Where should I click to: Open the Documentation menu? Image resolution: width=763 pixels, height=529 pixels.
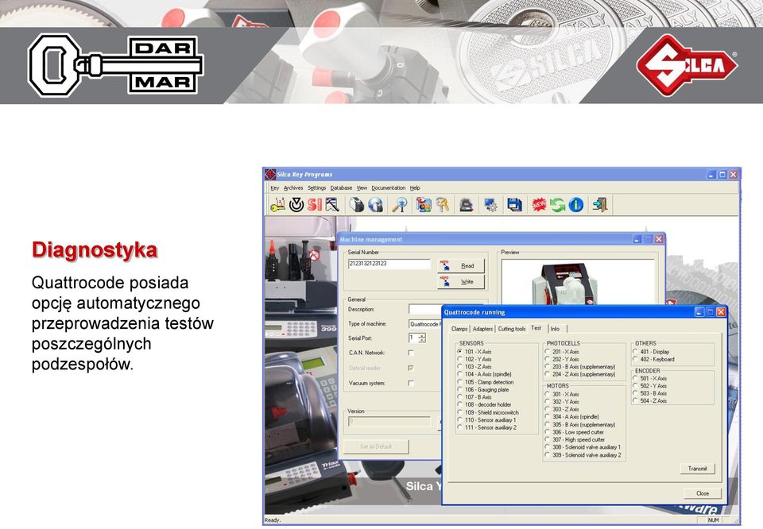tap(389, 187)
